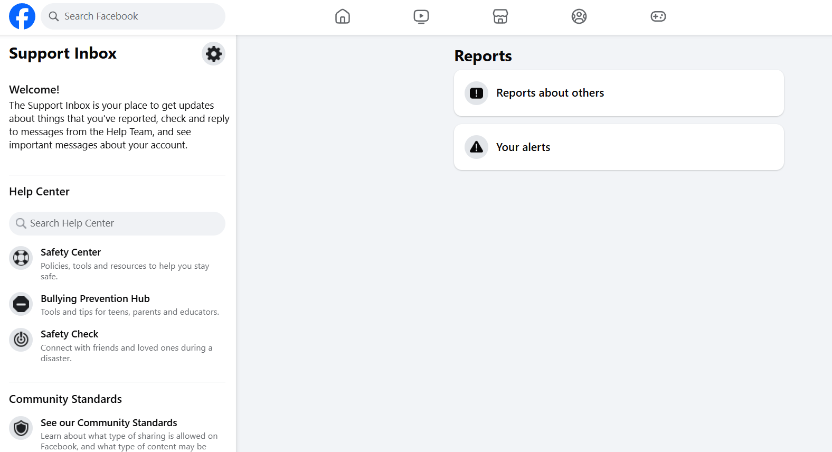Image resolution: width=832 pixels, height=452 pixels.
Task: Click 'Connect with friends and loved ones' description
Action: [127, 353]
